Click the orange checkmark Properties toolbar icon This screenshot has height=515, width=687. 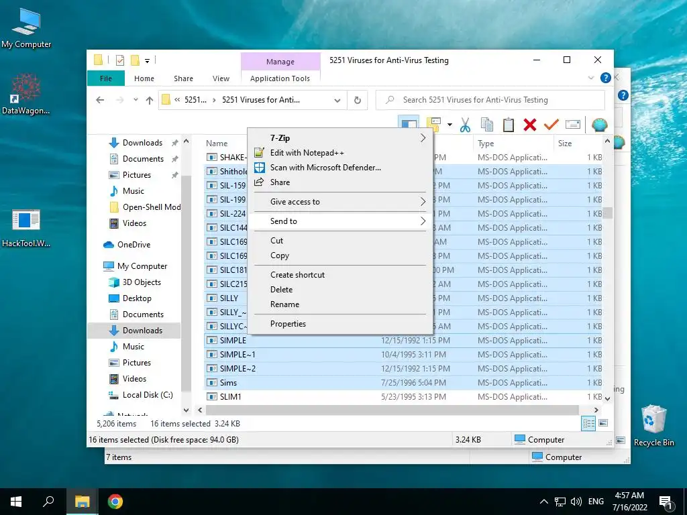click(x=551, y=125)
